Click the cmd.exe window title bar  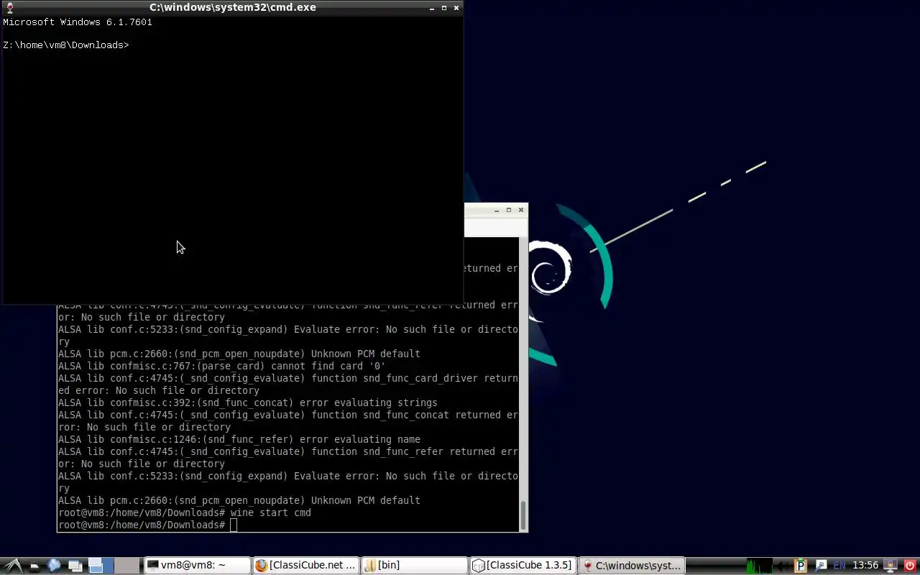(233, 7)
